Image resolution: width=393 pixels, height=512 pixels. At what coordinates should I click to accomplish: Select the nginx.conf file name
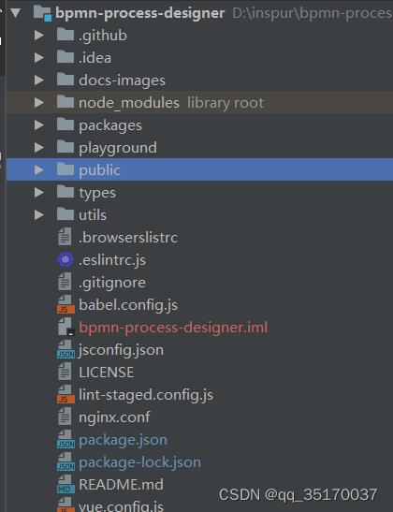(x=114, y=417)
